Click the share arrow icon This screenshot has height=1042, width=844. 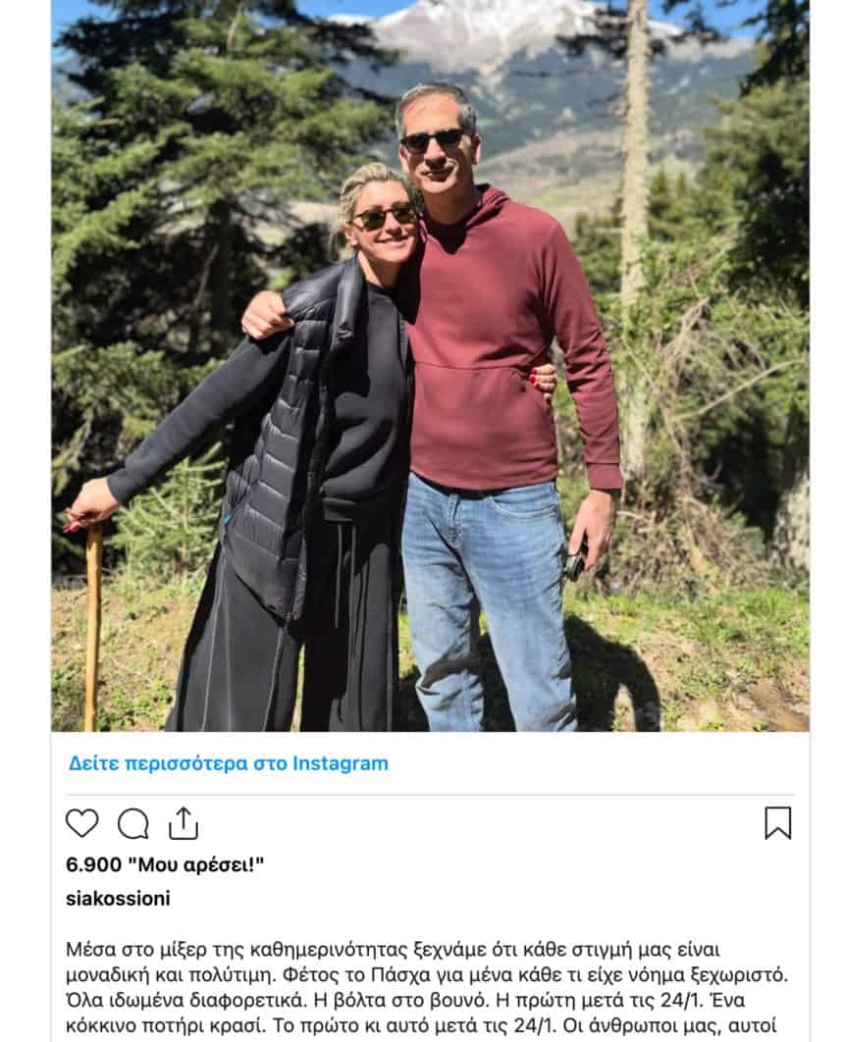point(184,823)
